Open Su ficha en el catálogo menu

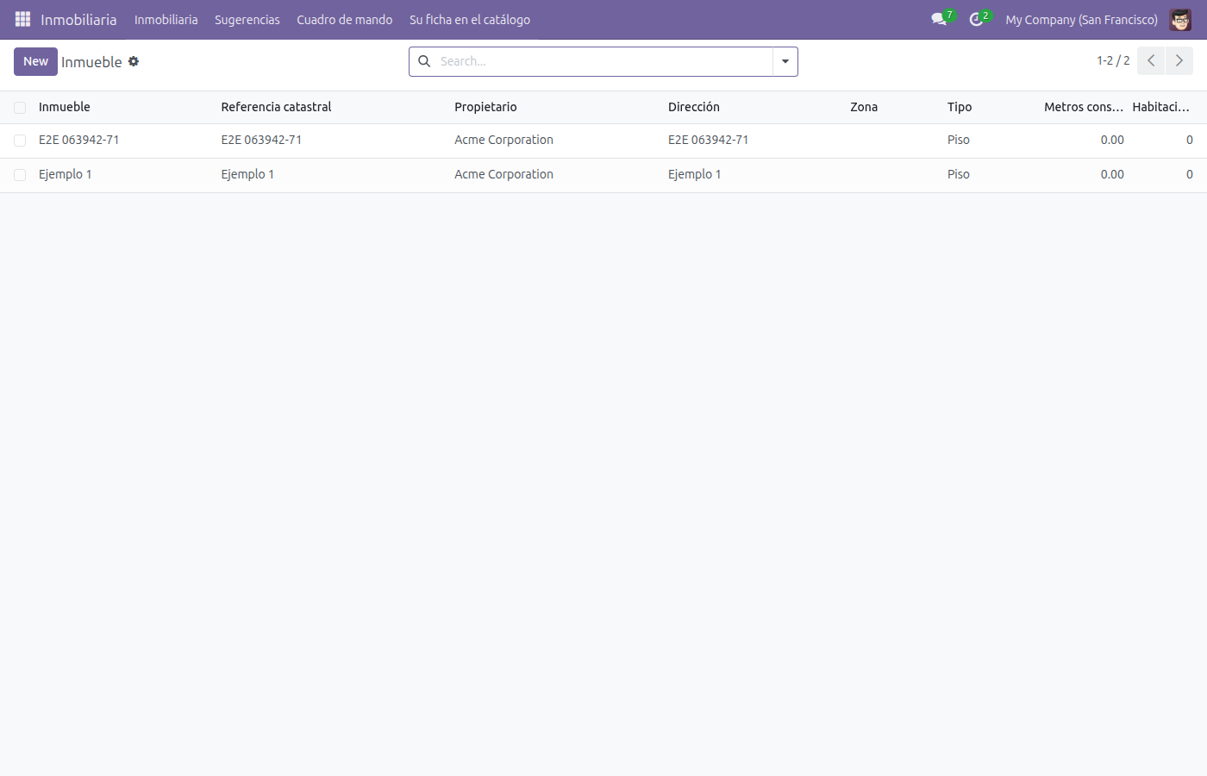[x=470, y=20]
